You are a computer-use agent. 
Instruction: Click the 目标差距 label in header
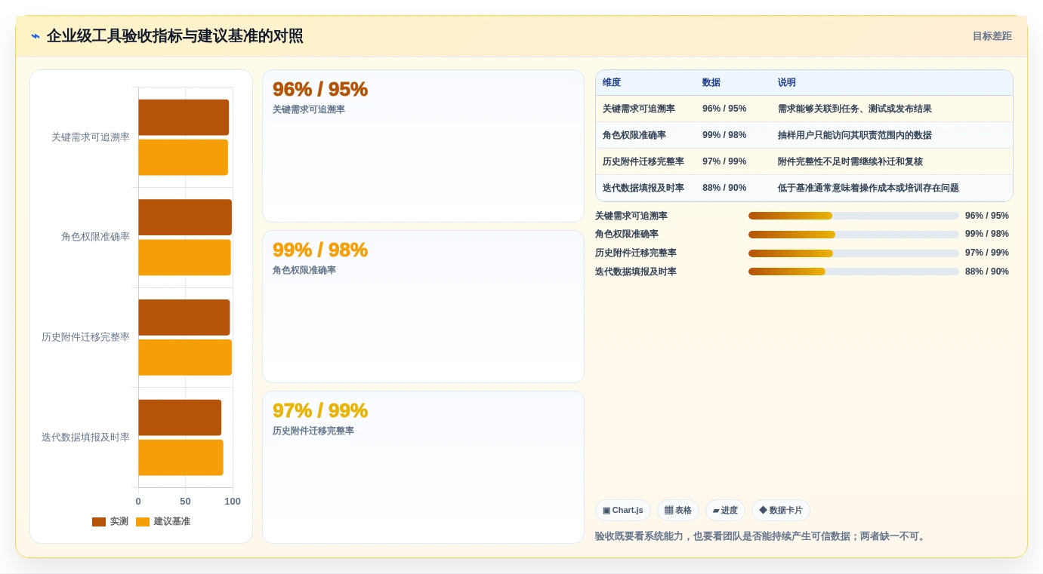point(992,36)
